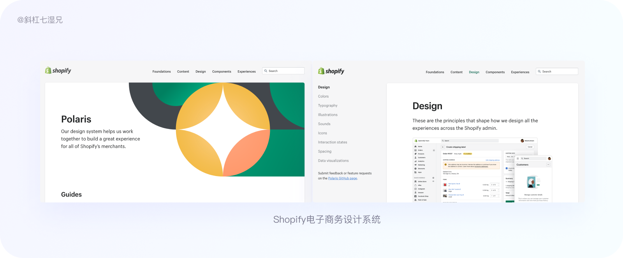Click the Customers icon in the mockup sidebar
This screenshot has height=258, width=623.
click(x=415, y=157)
